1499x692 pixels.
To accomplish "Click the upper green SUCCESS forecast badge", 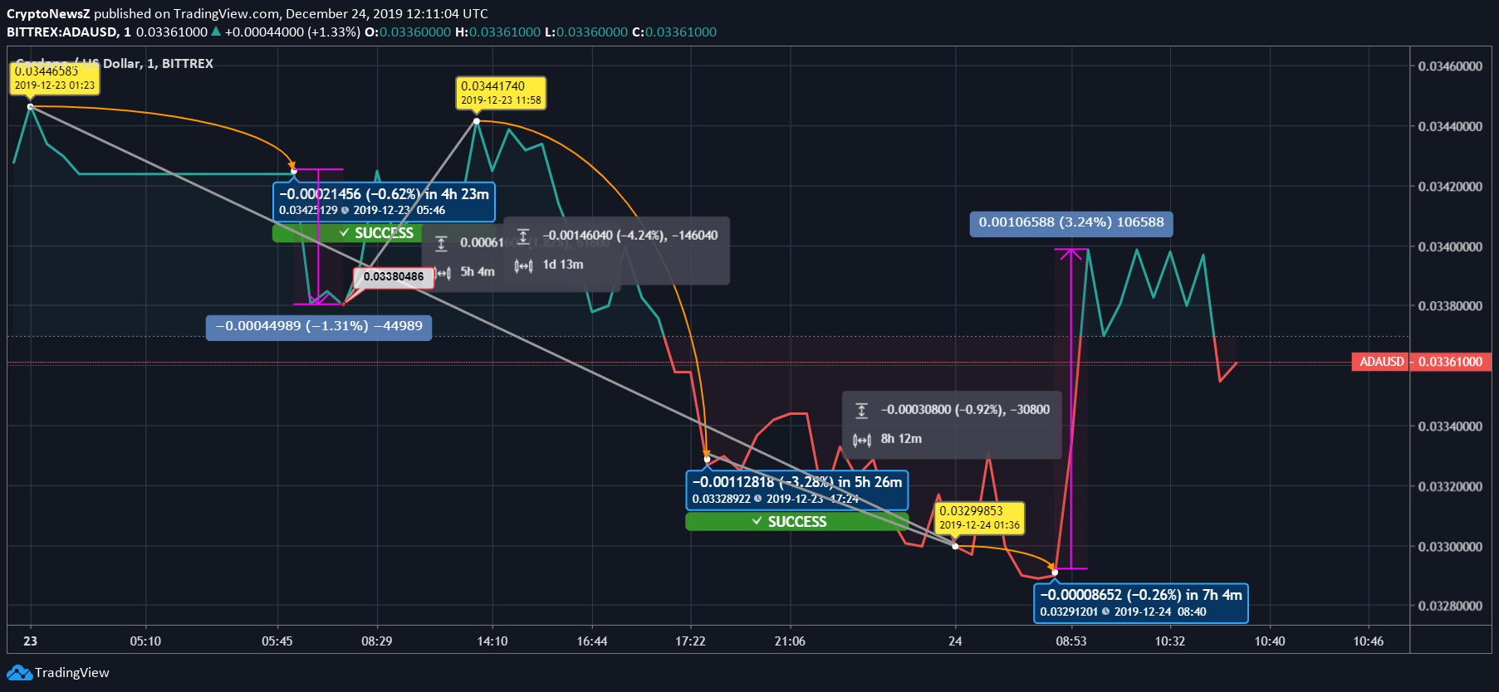I will [x=347, y=233].
